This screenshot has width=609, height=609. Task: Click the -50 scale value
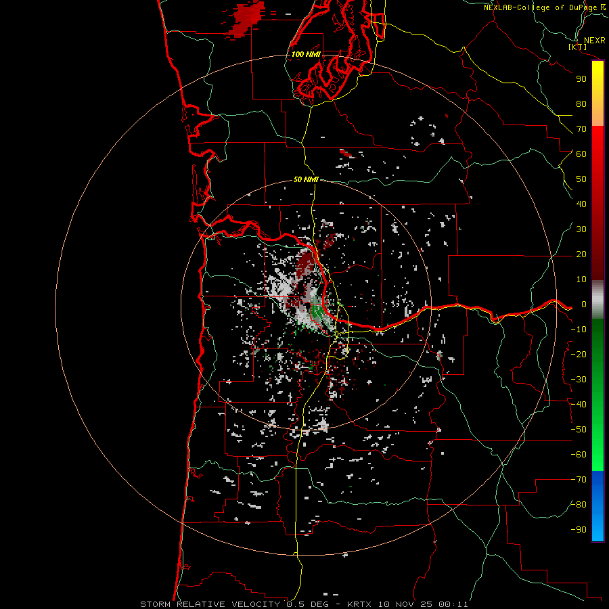pos(579,430)
